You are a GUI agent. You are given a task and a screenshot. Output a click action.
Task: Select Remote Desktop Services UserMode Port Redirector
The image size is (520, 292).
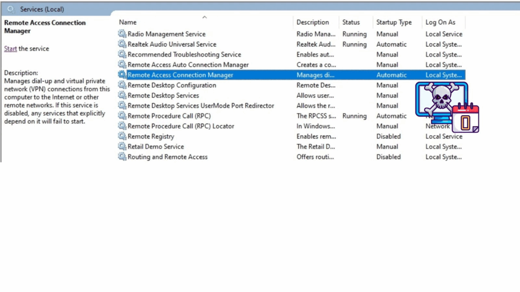[201, 105]
